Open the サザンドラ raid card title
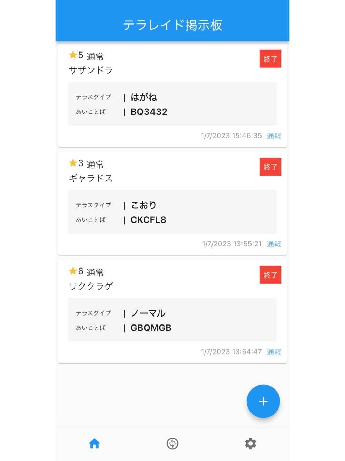 tap(91, 70)
